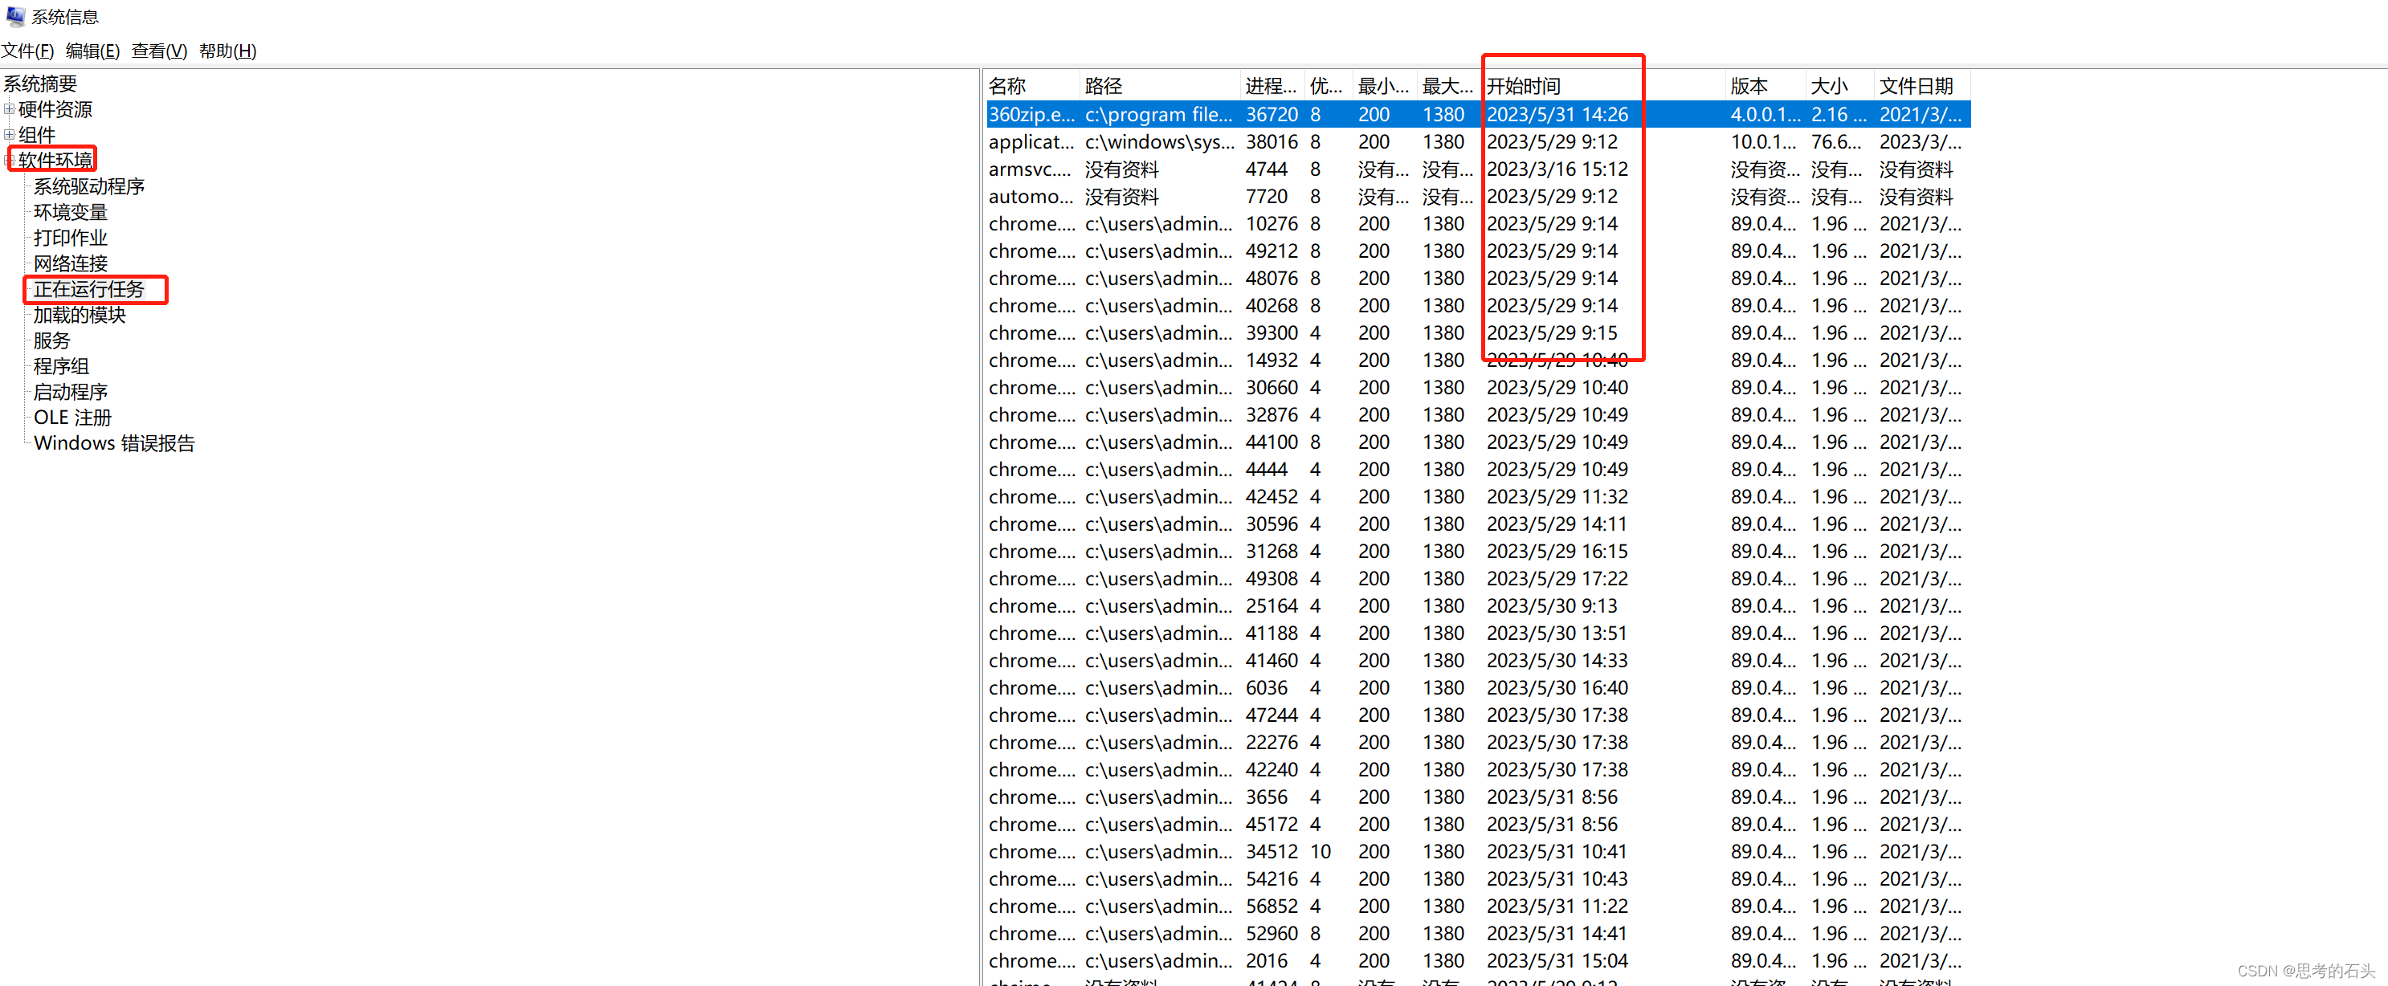Click start time 2023/5/29 14:11 cell
Image resolution: width=2388 pixels, height=986 pixels.
point(1557,524)
